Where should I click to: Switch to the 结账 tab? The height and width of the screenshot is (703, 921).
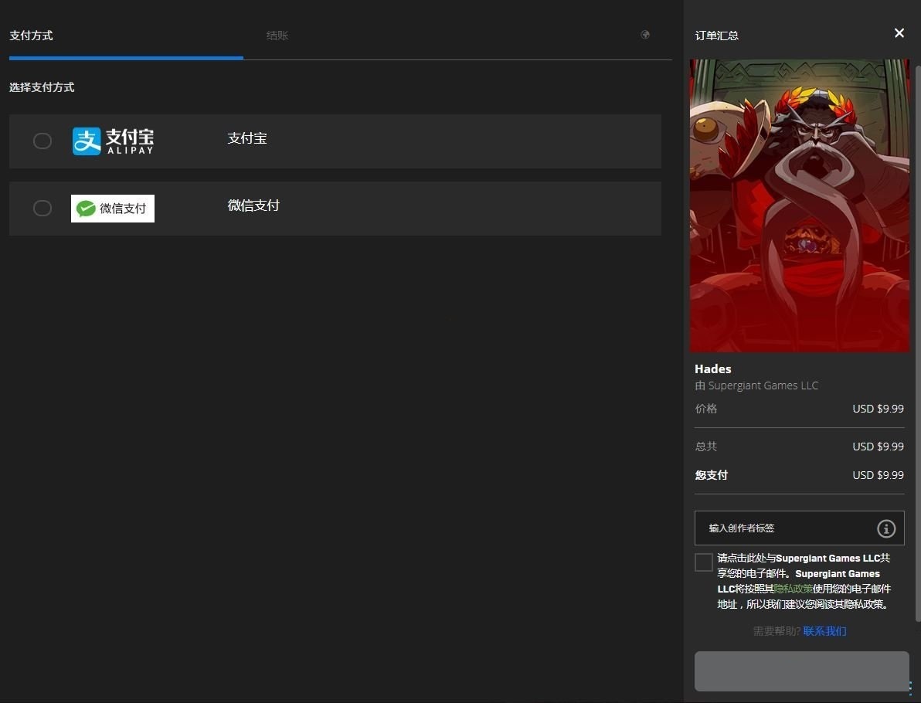coord(277,36)
